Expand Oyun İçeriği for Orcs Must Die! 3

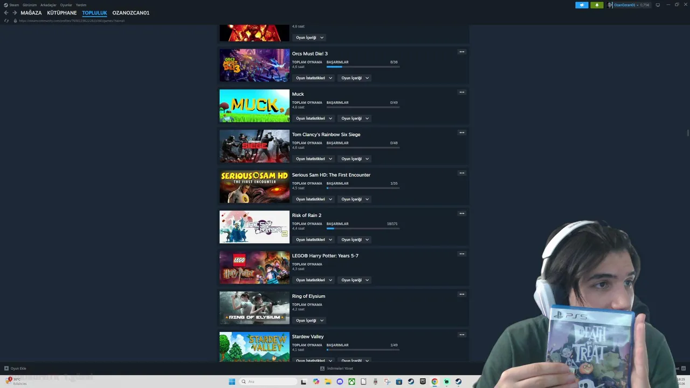(x=355, y=78)
